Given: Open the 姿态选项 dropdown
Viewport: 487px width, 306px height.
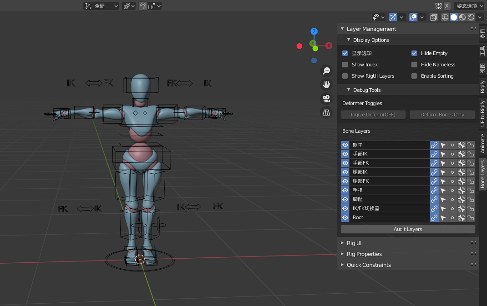Looking at the screenshot, I should pyautogui.click(x=469, y=6).
